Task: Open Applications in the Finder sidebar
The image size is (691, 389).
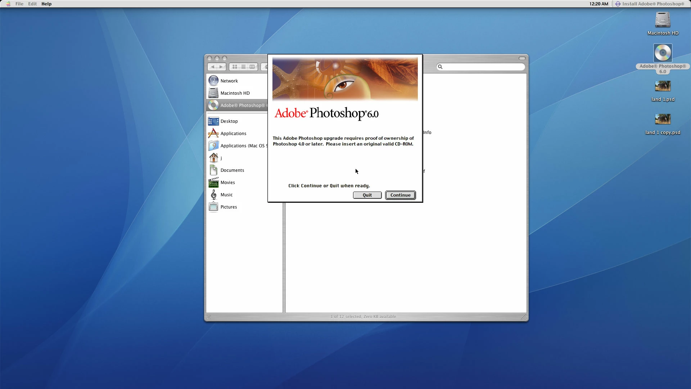Action: [233, 134]
